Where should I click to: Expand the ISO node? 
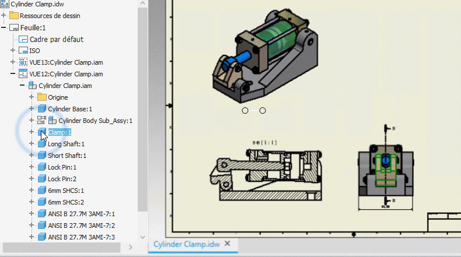[13, 50]
